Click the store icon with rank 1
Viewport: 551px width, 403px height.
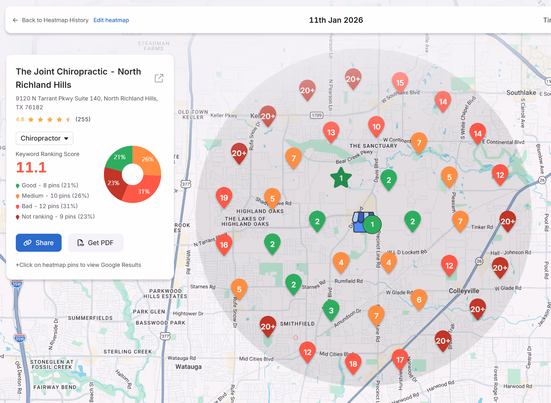[366, 223]
